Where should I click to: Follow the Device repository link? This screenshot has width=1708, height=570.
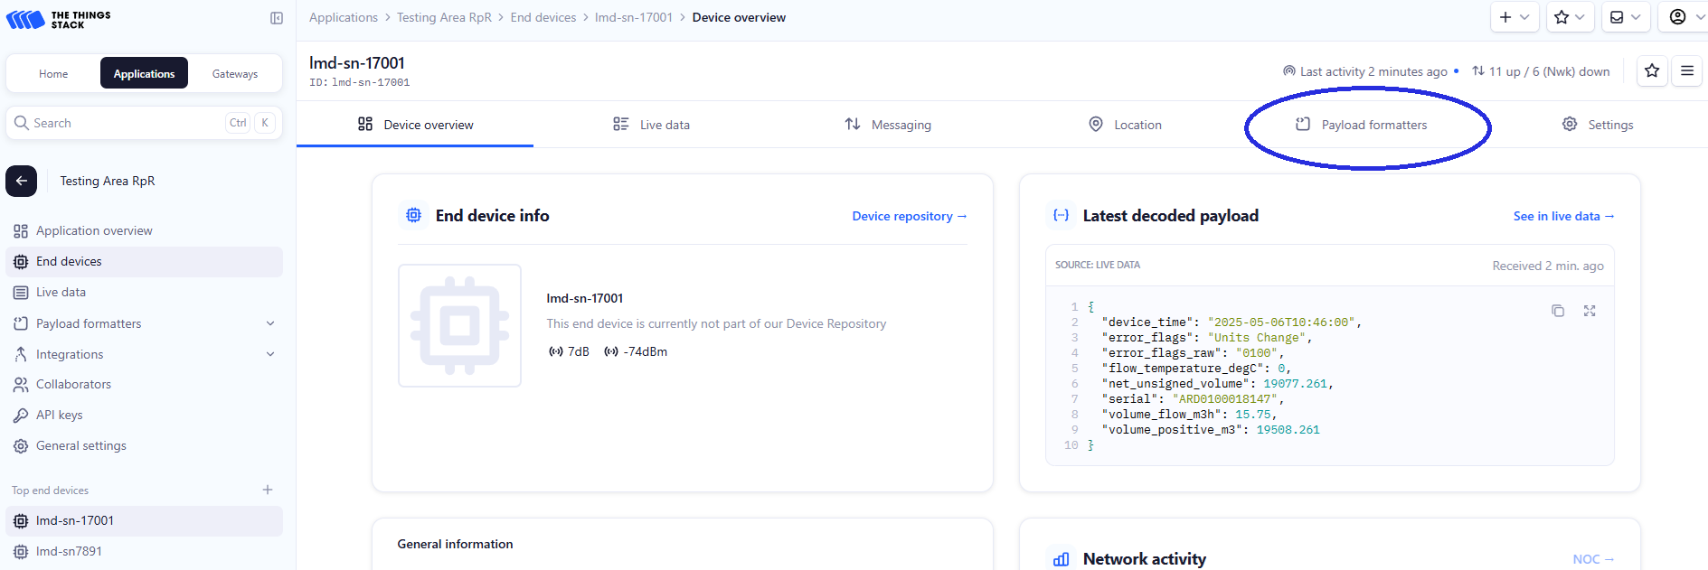point(909,216)
